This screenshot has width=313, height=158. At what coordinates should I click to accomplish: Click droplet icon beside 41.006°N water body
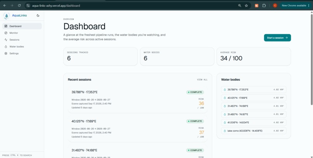click(225, 122)
